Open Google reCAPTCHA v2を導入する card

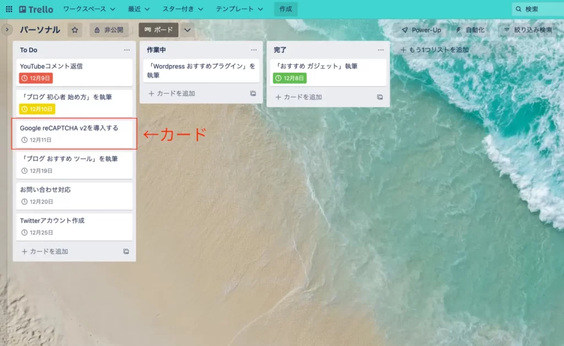tap(74, 134)
